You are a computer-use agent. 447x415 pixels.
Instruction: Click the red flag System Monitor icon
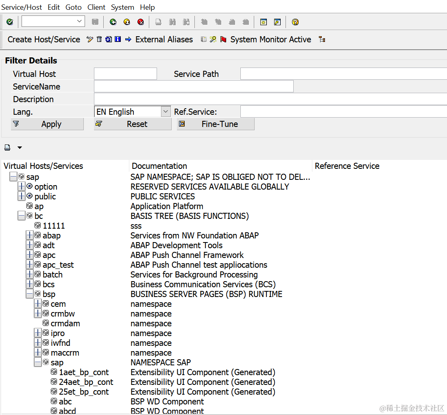[x=223, y=39]
